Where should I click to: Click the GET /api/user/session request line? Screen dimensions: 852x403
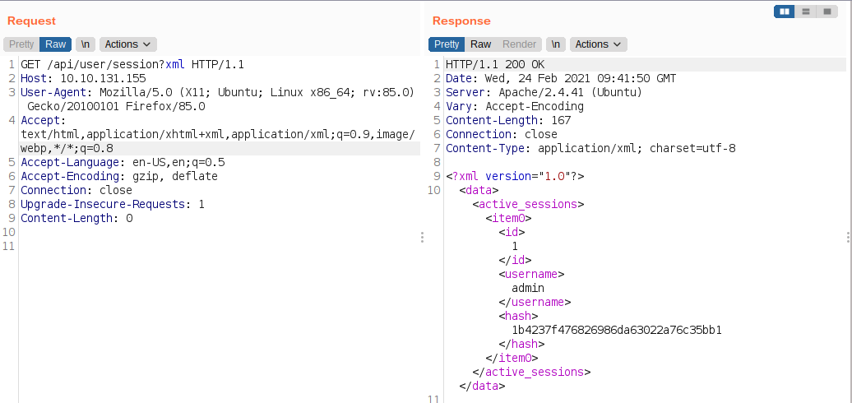(132, 65)
